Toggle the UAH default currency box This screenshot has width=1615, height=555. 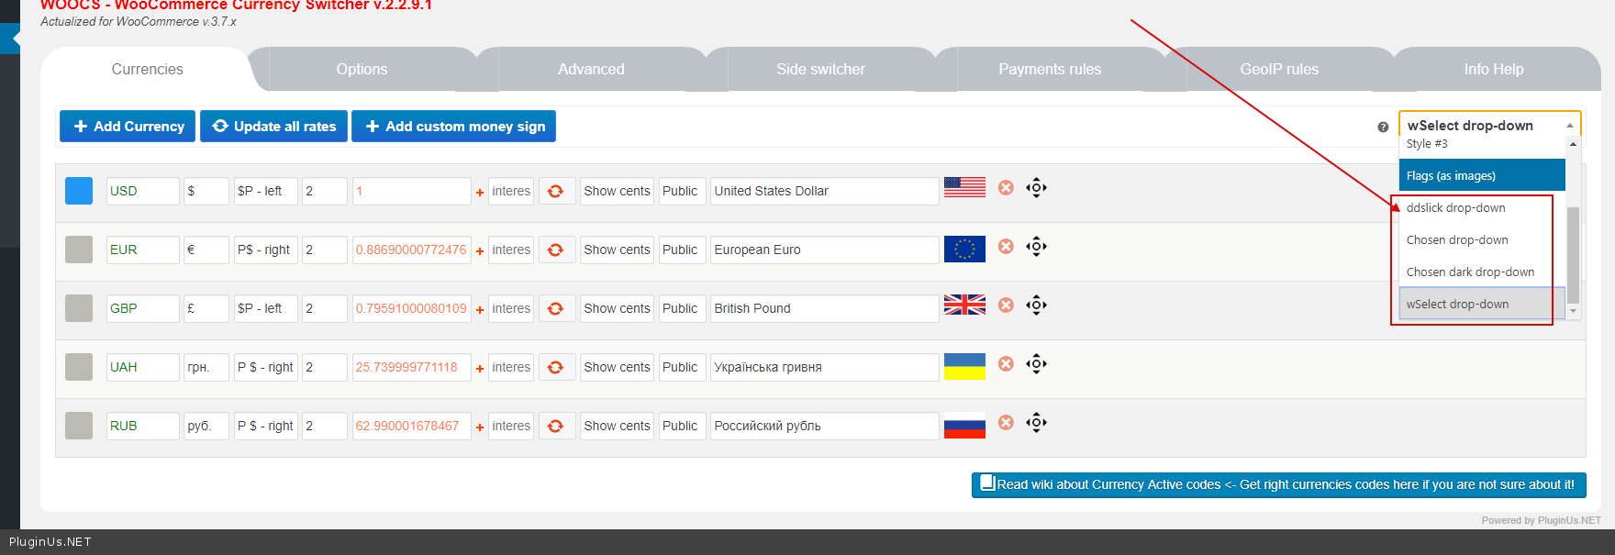coord(79,367)
